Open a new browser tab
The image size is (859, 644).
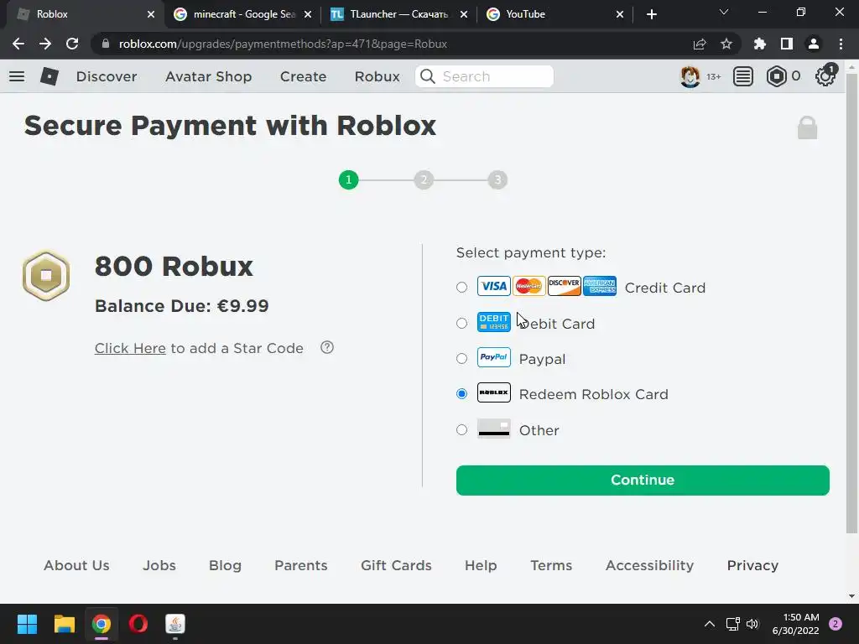click(651, 14)
